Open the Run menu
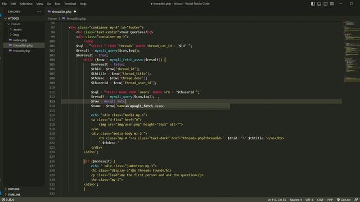This screenshot has width=360, height=202. (57, 4)
